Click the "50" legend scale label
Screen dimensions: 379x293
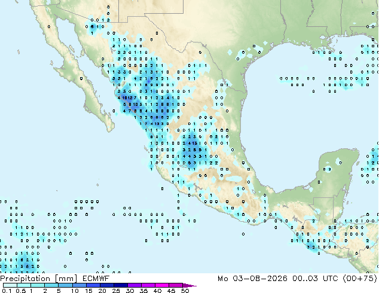pos(185,291)
